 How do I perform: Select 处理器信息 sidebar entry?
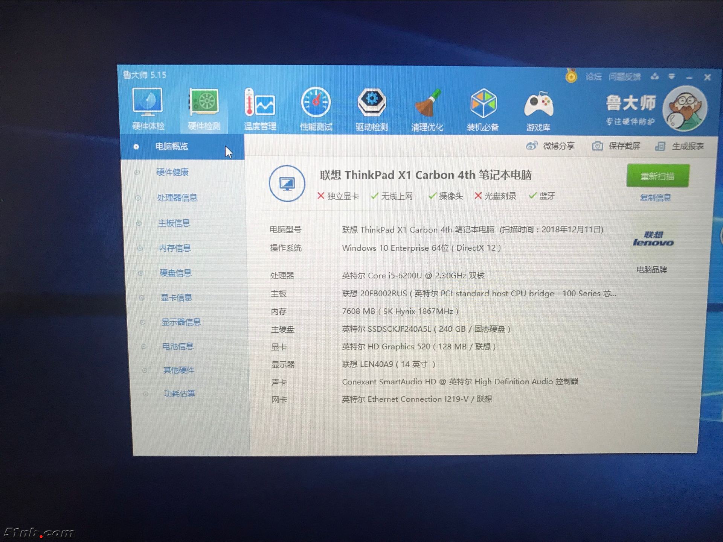point(177,198)
